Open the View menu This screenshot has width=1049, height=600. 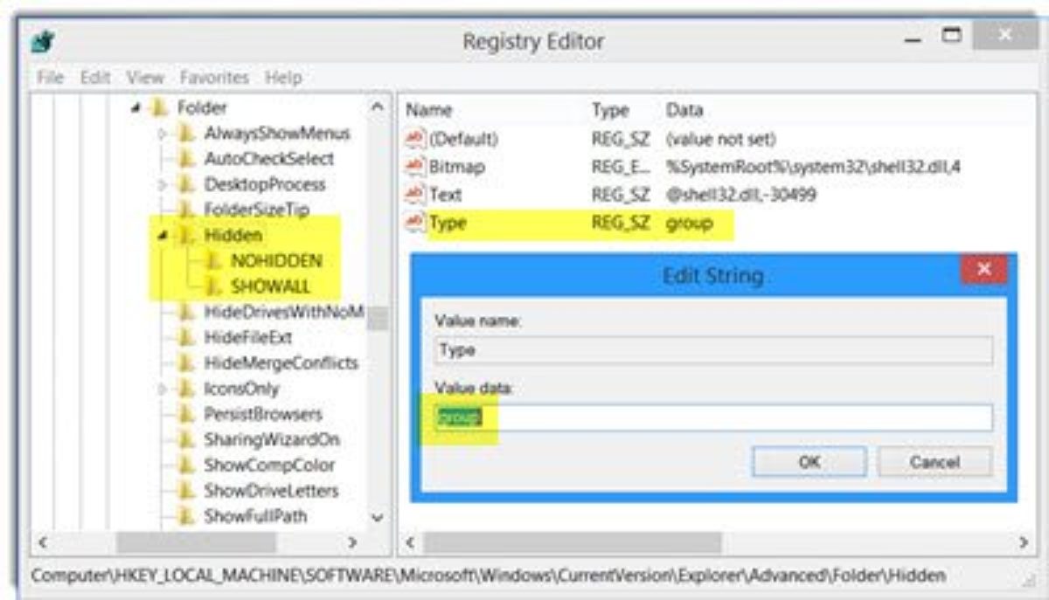(x=145, y=78)
